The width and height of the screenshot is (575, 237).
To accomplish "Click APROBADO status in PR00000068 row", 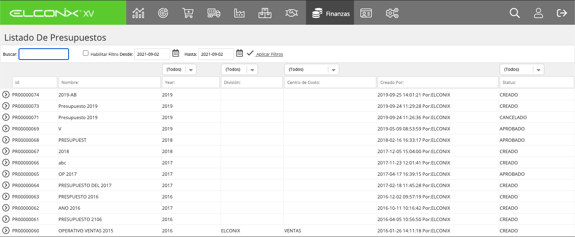I will click(512, 140).
